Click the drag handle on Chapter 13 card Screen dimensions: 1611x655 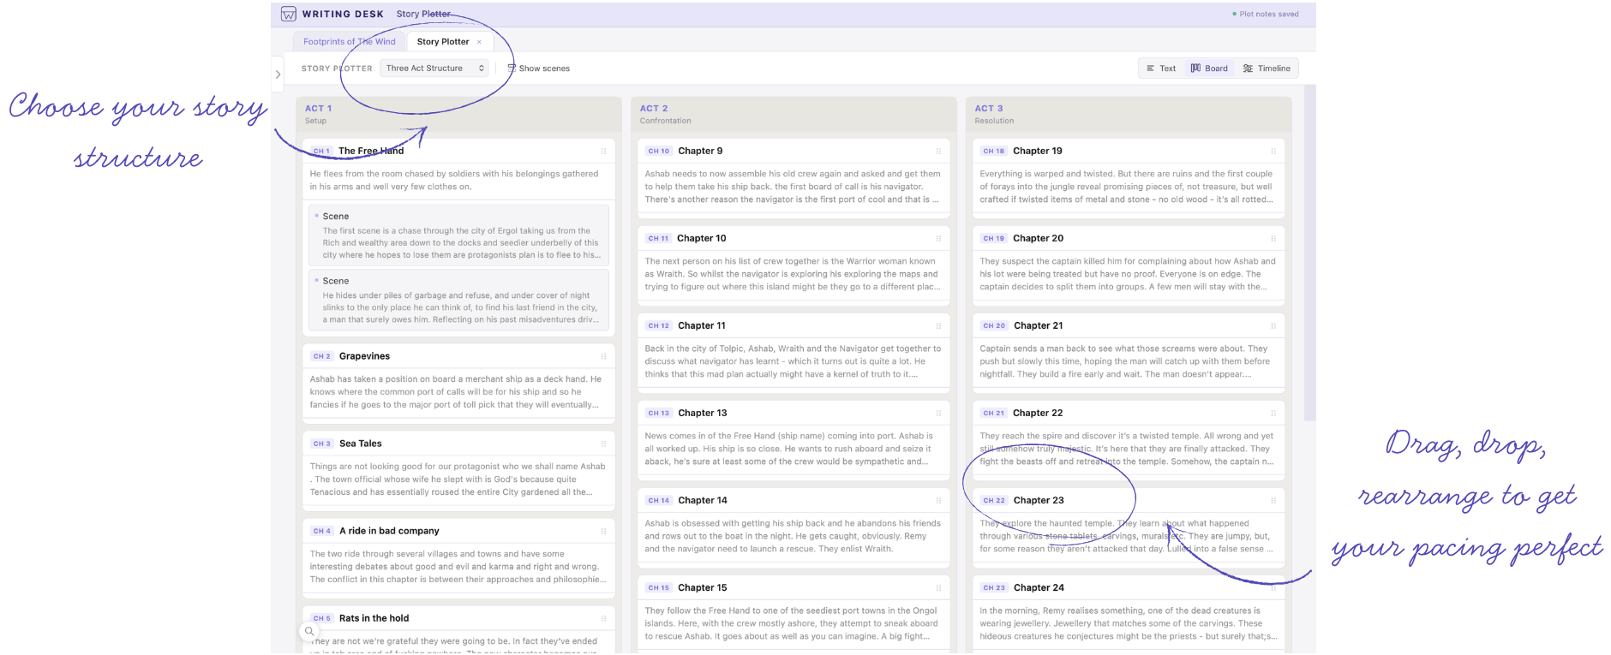click(x=938, y=413)
